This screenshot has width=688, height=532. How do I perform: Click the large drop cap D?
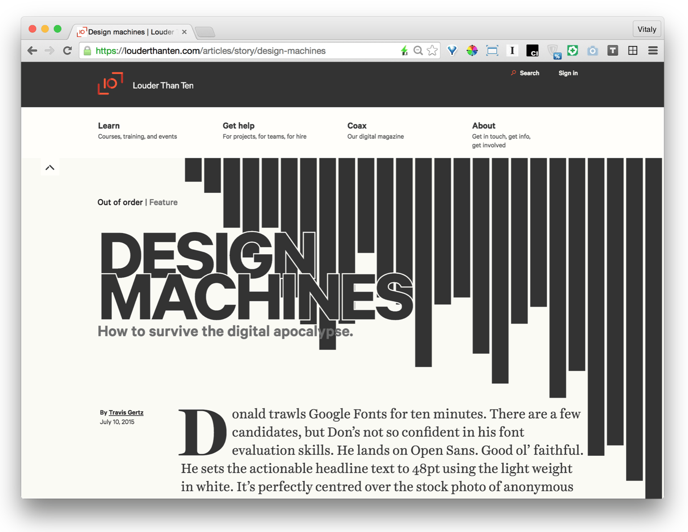pos(202,432)
